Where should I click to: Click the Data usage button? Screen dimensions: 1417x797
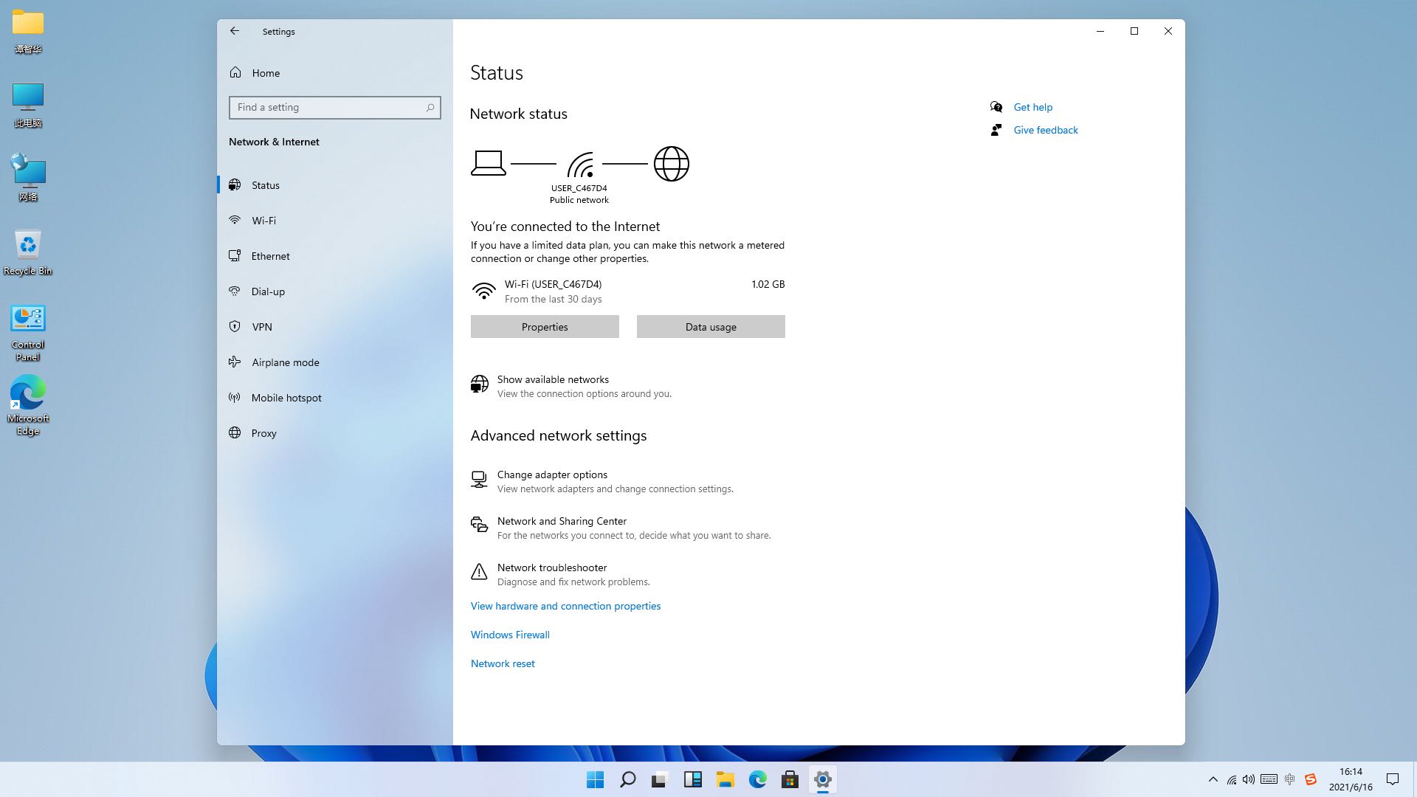click(710, 327)
